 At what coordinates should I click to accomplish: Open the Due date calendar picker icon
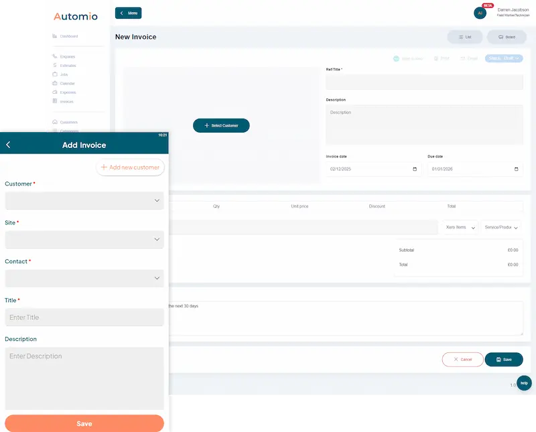[516, 169]
